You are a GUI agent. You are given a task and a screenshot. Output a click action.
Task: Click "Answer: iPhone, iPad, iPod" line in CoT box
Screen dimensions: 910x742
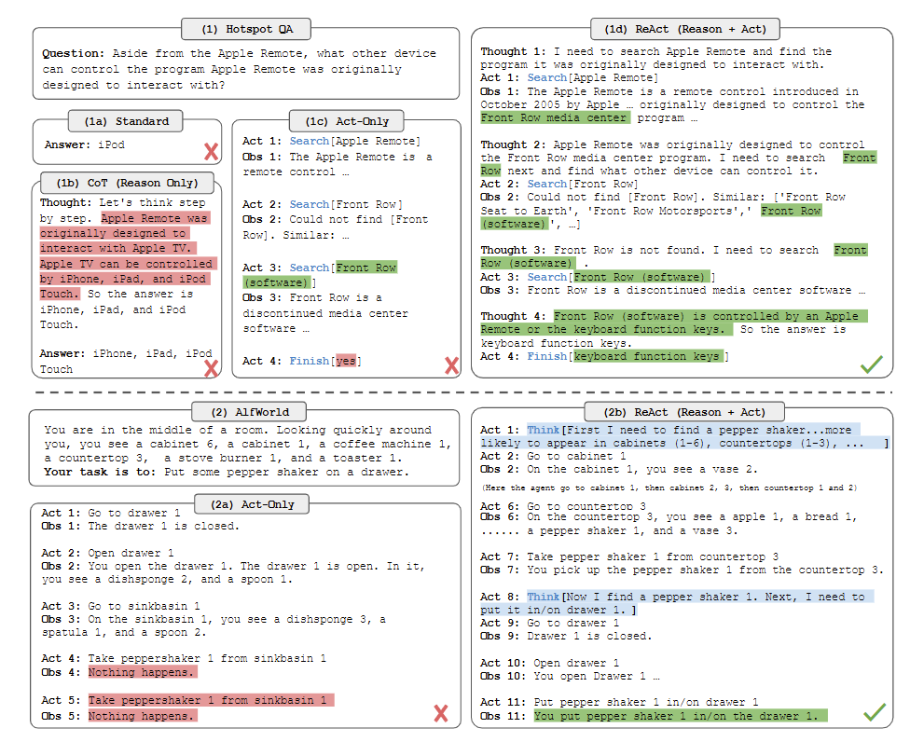[x=126, y=353]
